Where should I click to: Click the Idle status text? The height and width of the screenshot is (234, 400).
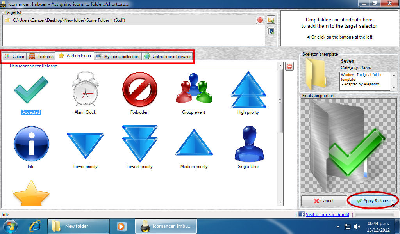point(5,214)
